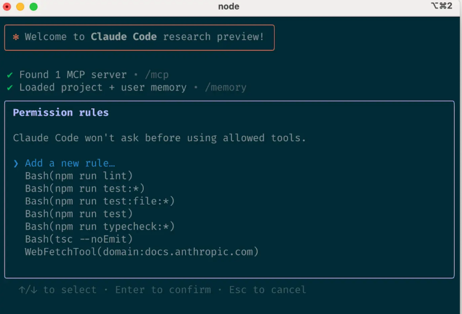Click the ⌥⌘2 shortcut indicator in title bar

[x=441, y=6]
